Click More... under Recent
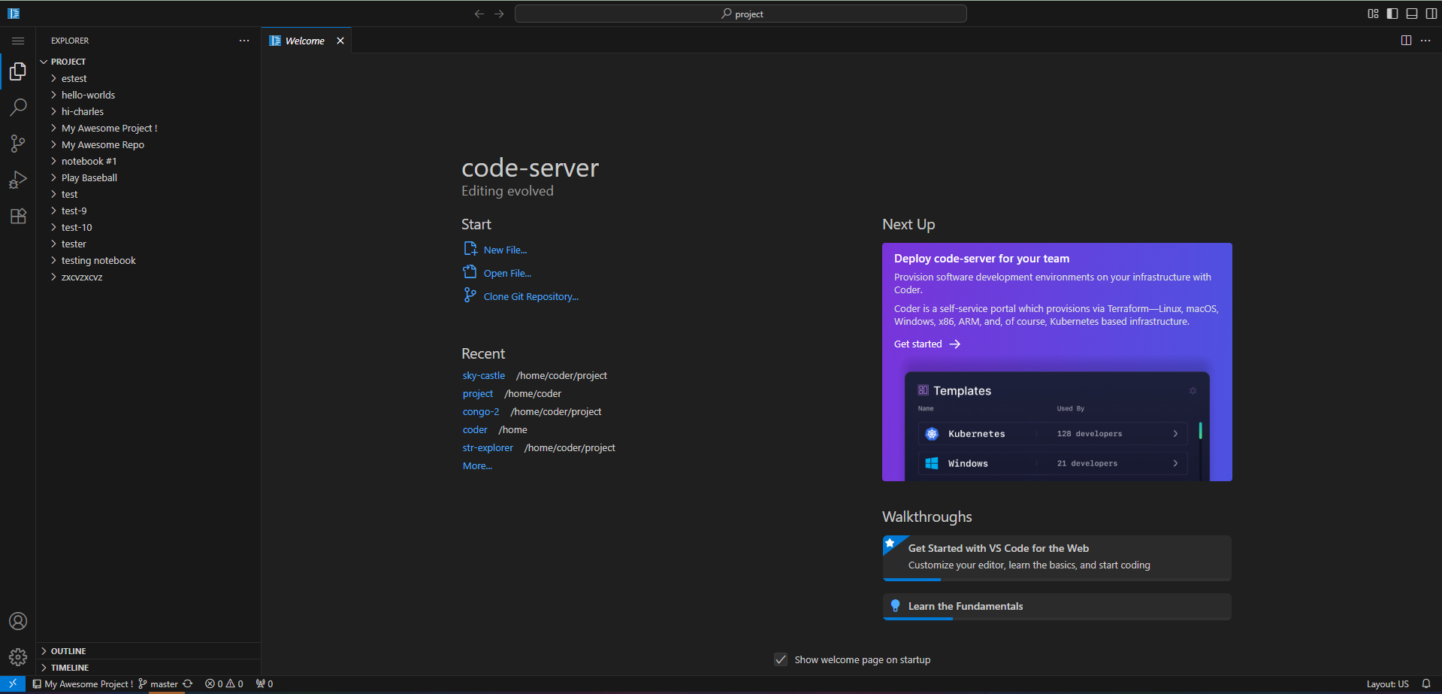The width and height of the screenshot is (1442, 694). tap(477, 465)
